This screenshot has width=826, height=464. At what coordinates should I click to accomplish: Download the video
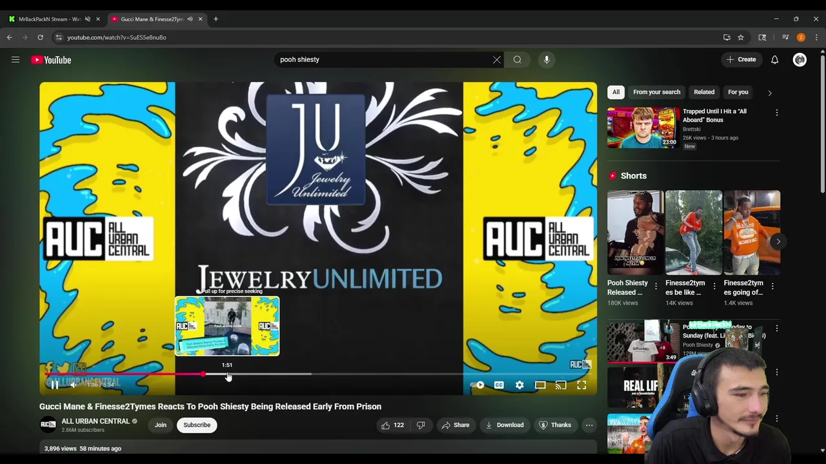[x=505, y=425]
